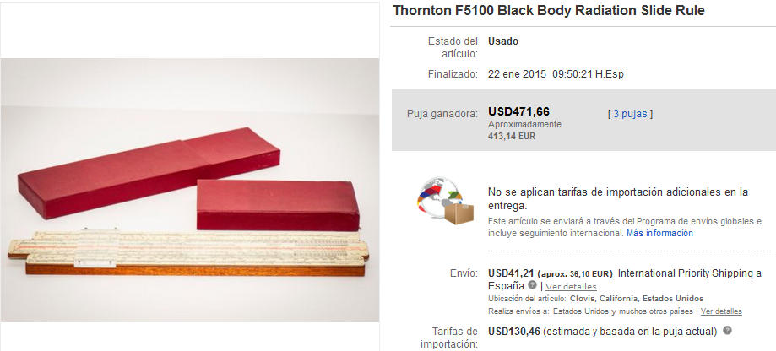Screen dimensions: 776x351
Task: Click the winning bid price USD471,66
Action: (x=518, y=111)
